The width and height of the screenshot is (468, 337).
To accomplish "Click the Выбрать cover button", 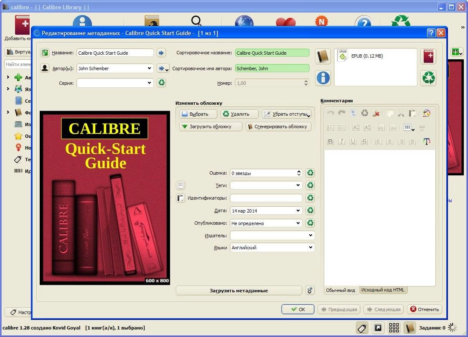I will [198, 114].
